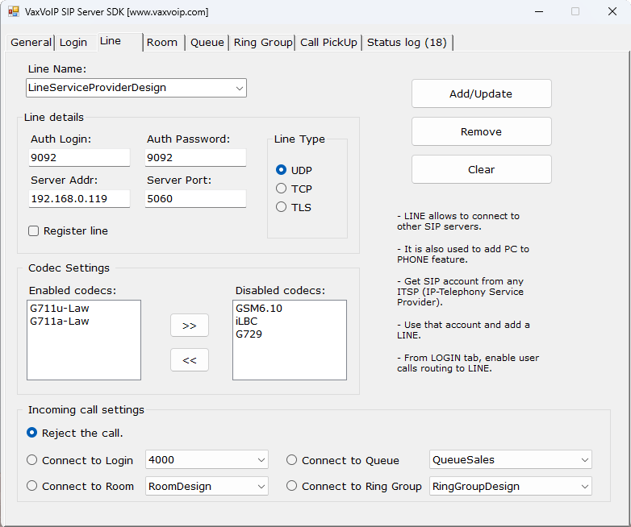Focus the Auth Password field
Screen dimensions: 631x527
pos(195,158)
